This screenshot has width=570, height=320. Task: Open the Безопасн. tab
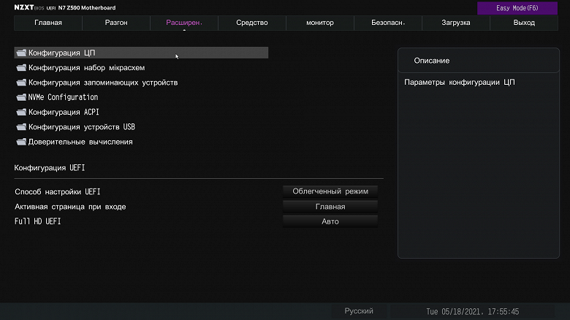click(x=388, y=23)
